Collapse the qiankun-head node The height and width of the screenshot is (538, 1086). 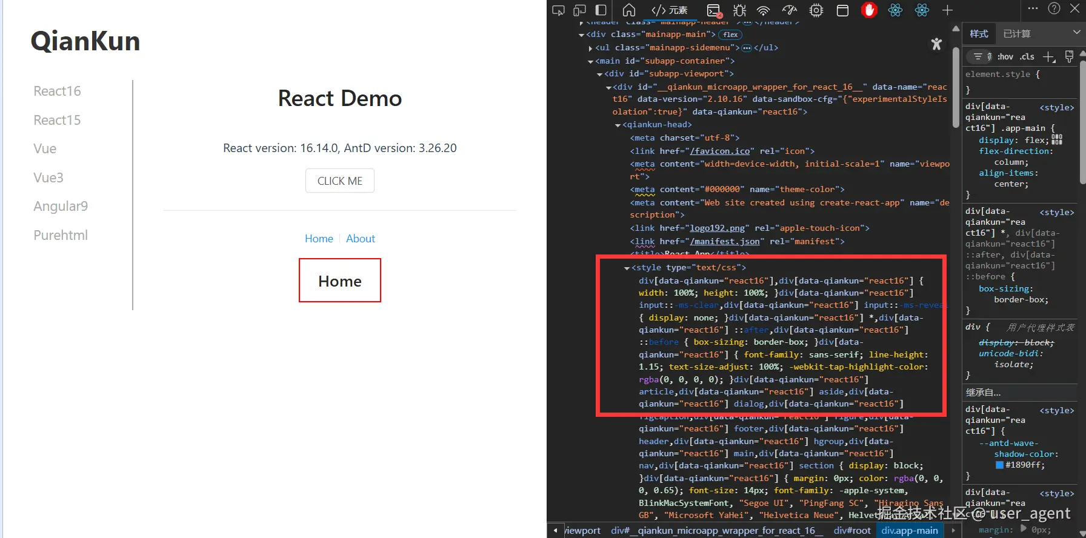coord(618,125)
